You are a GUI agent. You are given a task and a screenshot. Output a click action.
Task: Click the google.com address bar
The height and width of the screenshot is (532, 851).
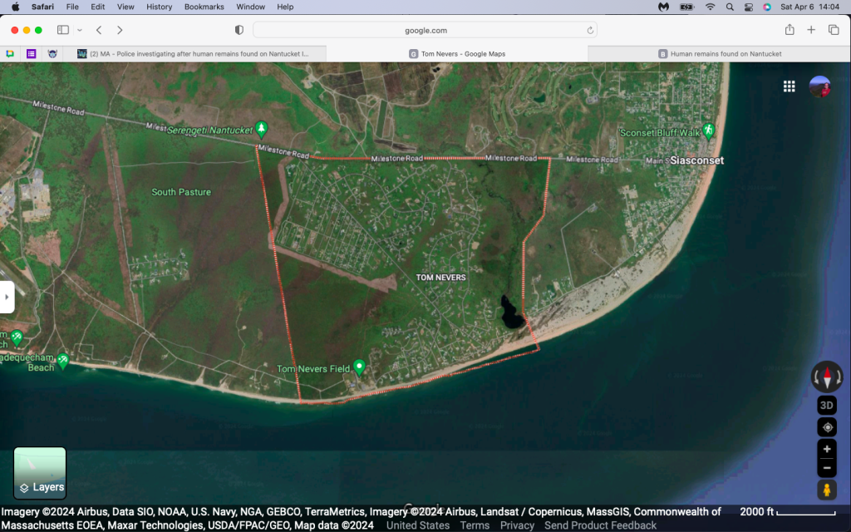point(425,30)
